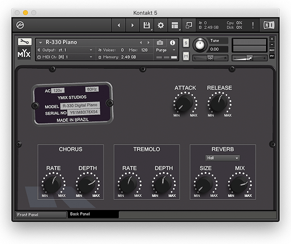The width and height of the screenshot is (291, 244).
Task: Select next preset arrow beside R-330 Piano
Action: click(148, 43)
